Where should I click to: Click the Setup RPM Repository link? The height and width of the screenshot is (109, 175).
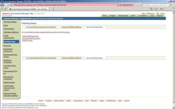[x=31, y=36]
